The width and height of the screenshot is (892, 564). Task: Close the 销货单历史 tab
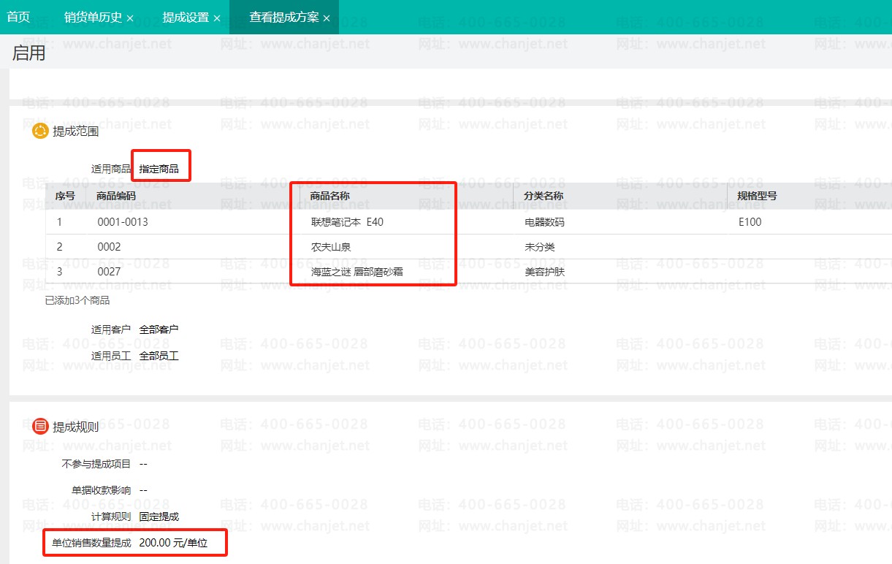(x=130, y=18)
